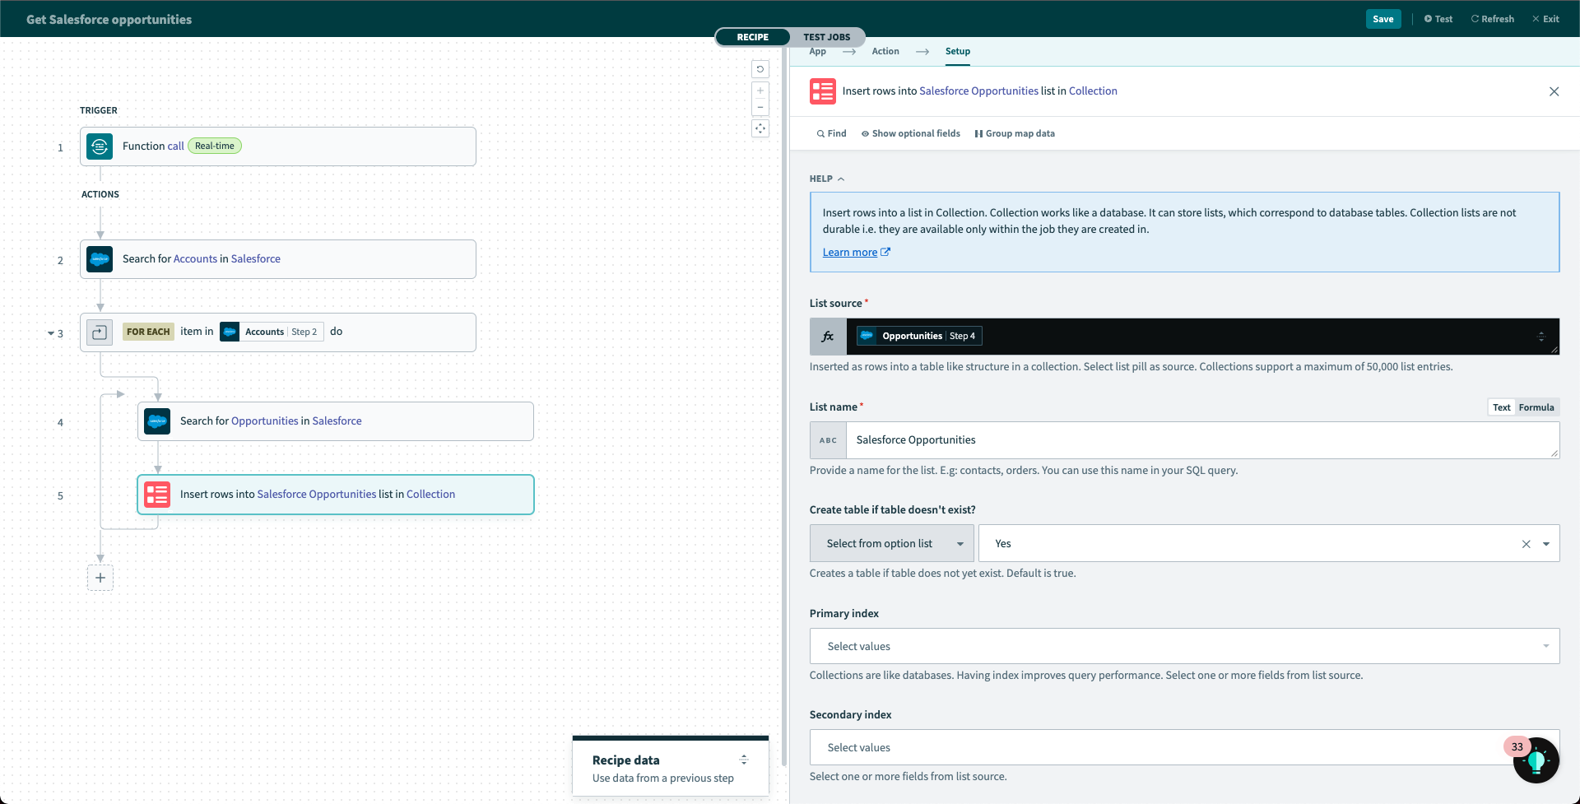Image resolution: width=1580 pixels, height=804 pixels.
Task: Open the Primary index Select values dropdown
Action: [x=1184, y=646]
